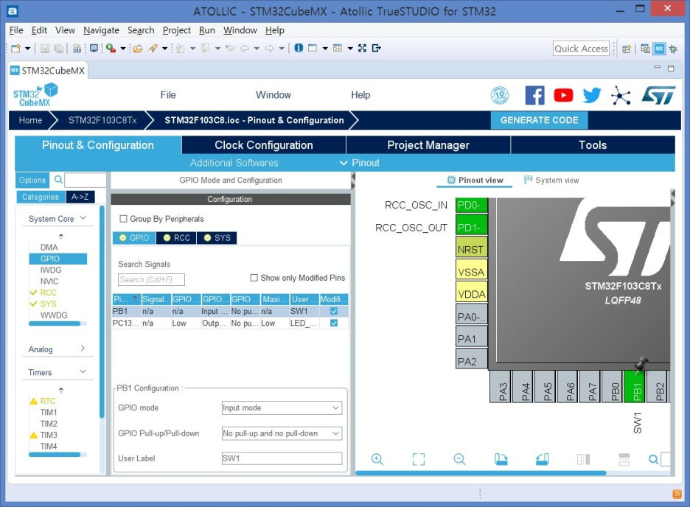Rotate the chip clockwise
The width and height of the screenshot is (690, 507).
pyautogui.click(x=501, y=459)
